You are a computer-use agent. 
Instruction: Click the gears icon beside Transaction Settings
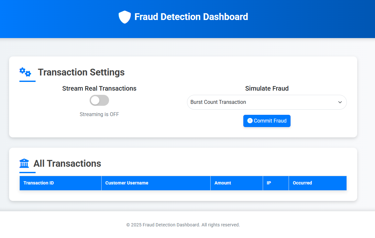tap(25, 72)
